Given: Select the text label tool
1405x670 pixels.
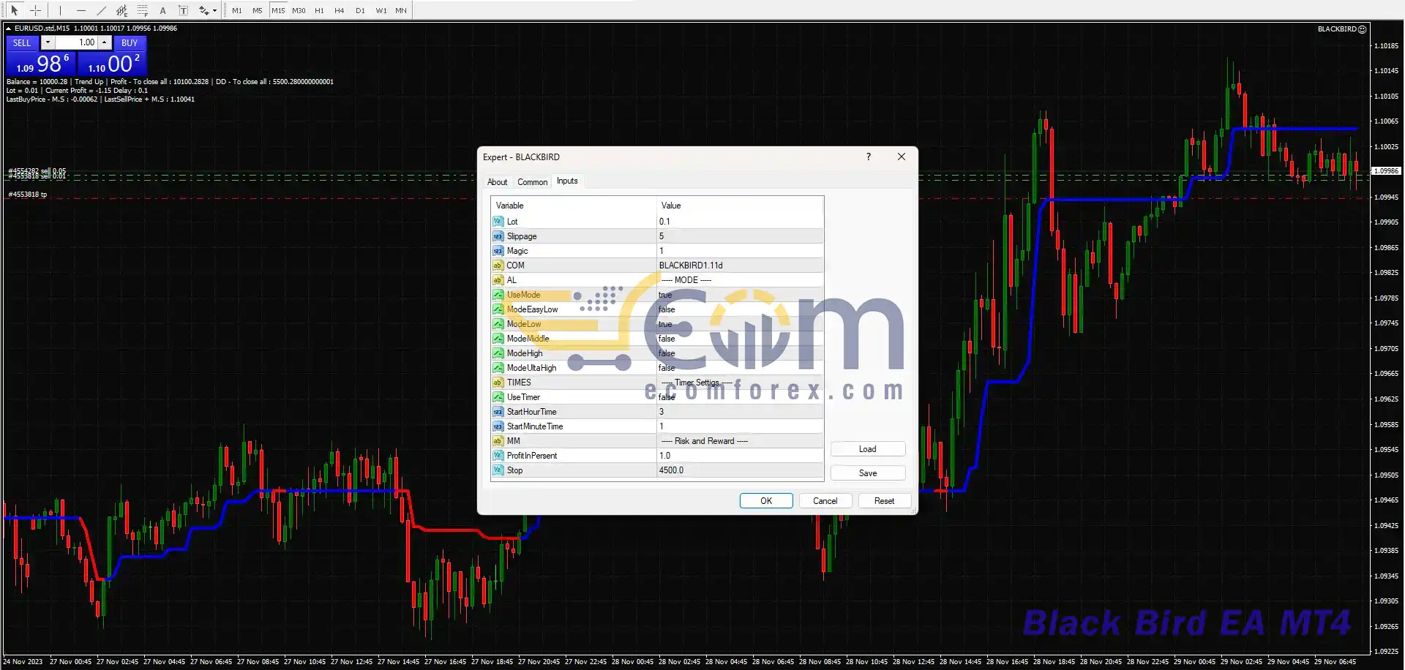Looking at the screenshot, I should [x=183, y=10].
